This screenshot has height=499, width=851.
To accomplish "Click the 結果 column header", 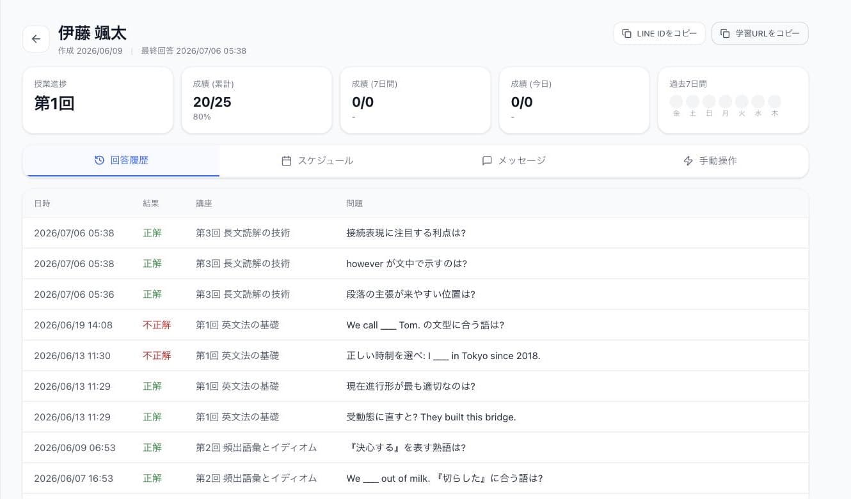I will pyautogui.click(x=151, y=203).
